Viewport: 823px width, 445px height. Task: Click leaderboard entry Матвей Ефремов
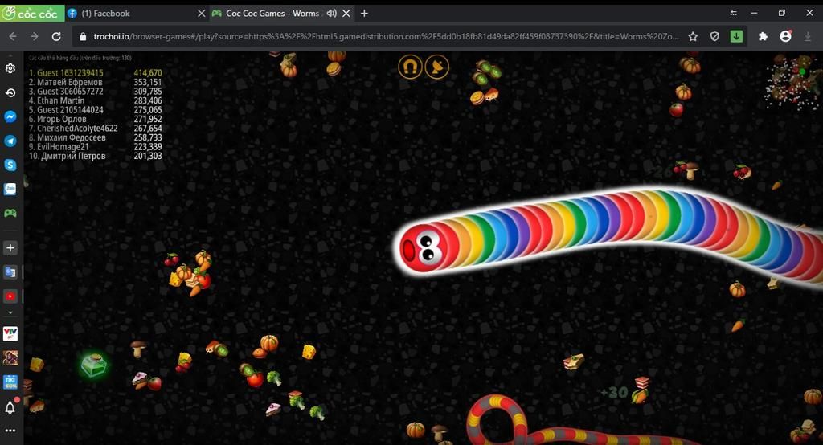(66, 82)
